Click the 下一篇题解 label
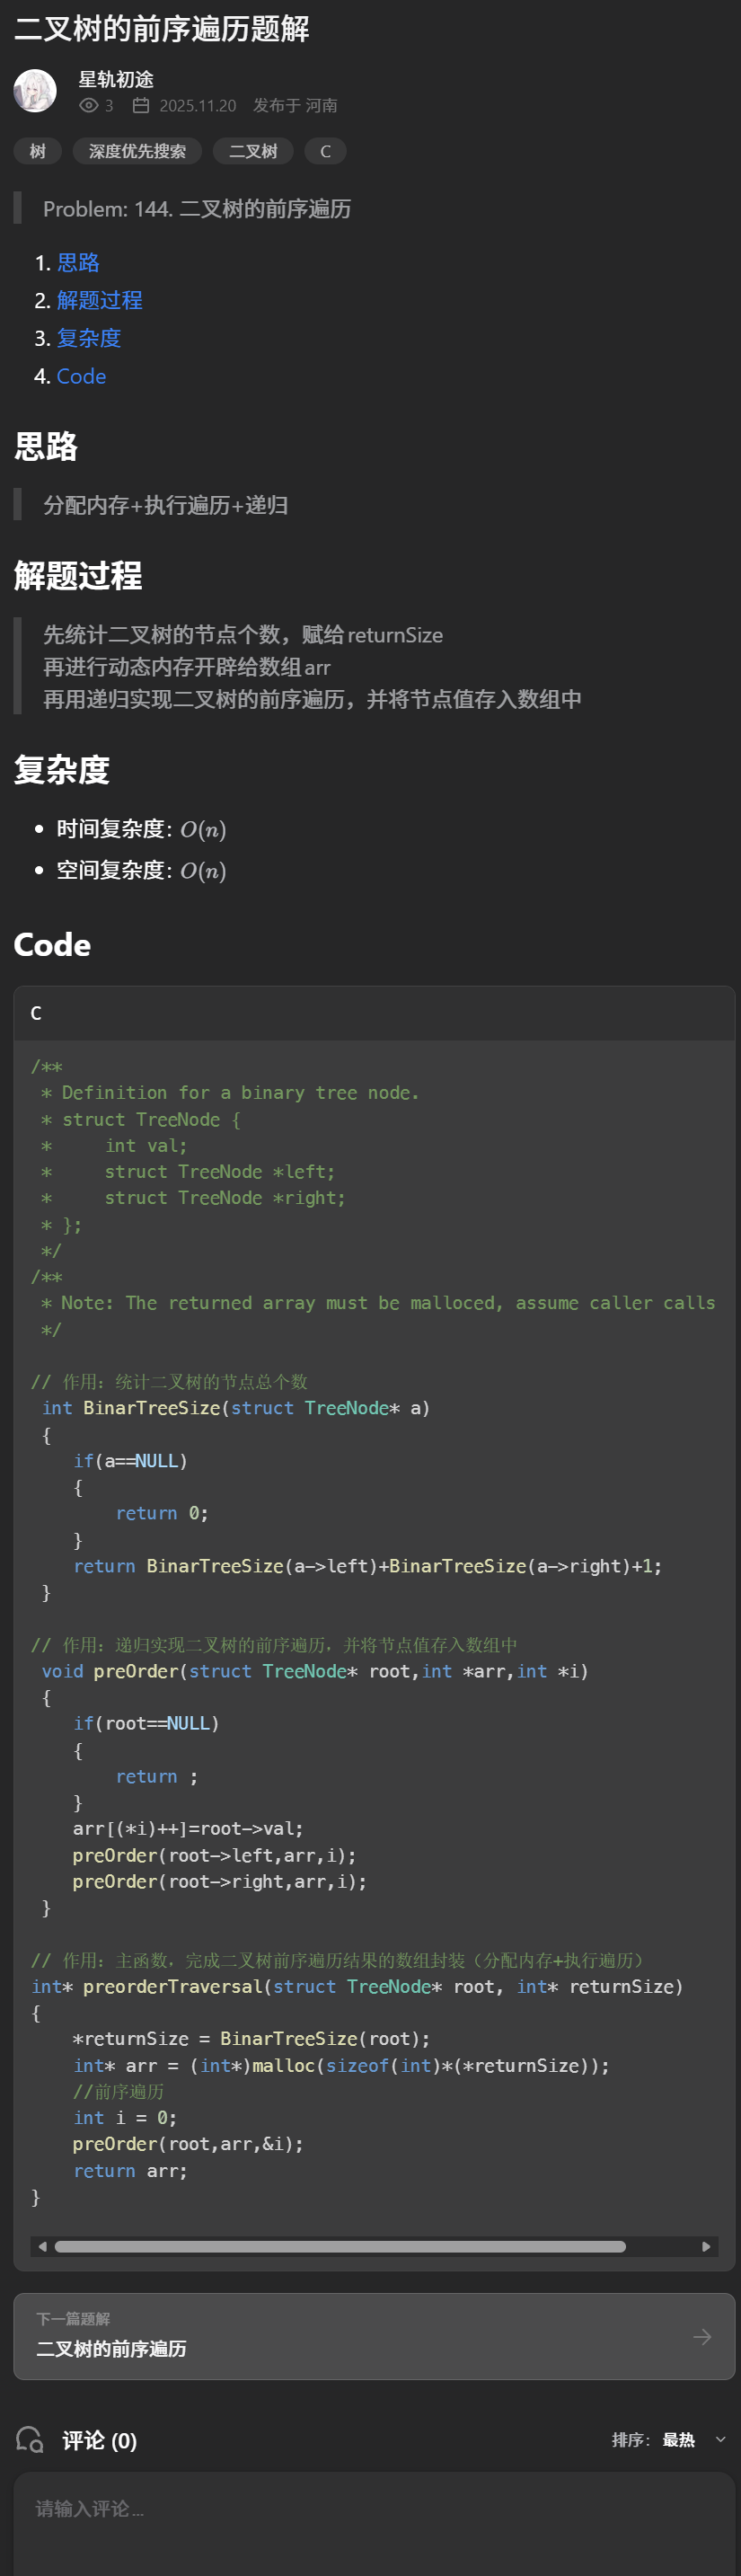Screen dimensions: 741x2576 pyautogui.click(x=73, y=2319)
